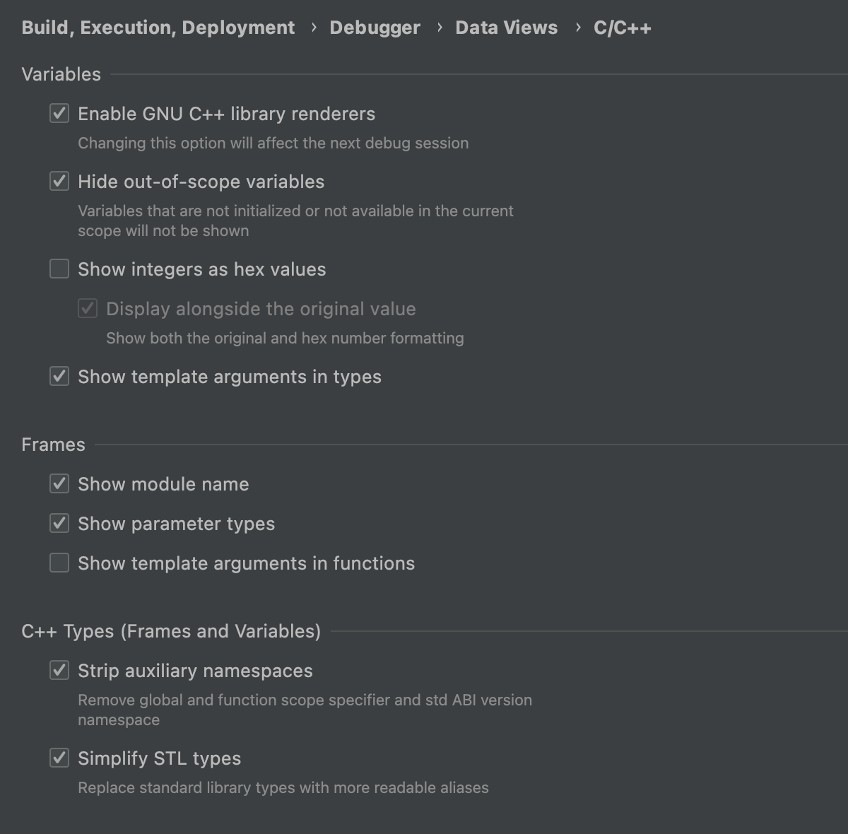Click C++ Types (Frames and Variables) header
Screen dimensions: 848x834
pos(171,631)
